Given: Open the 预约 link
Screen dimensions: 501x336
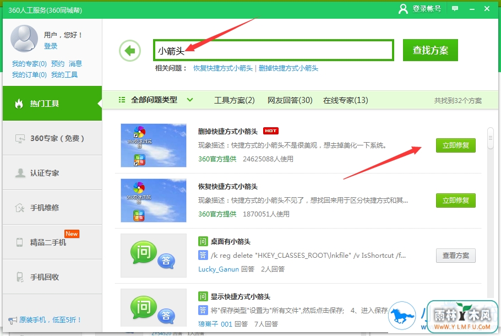Looking at the screenshot, I should (x=57, y=63).
